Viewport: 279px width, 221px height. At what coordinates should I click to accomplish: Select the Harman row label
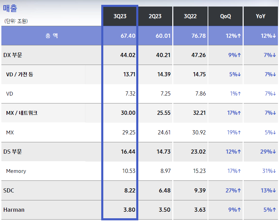(x=14, y=210)
